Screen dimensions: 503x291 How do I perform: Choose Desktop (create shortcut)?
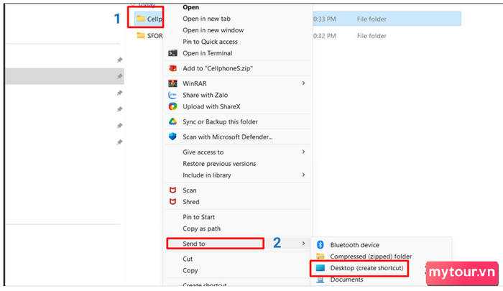pyautogui.click(x=366, y=268)
